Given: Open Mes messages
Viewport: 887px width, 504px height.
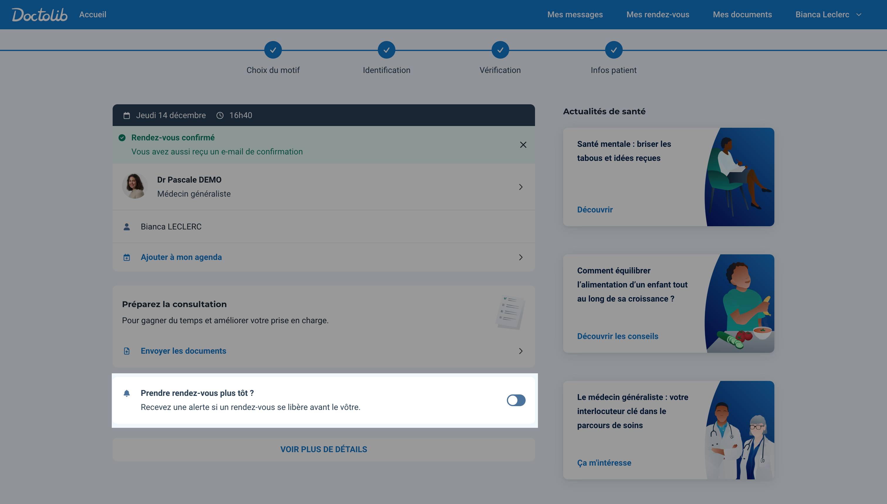Looking at the screenshot, I should click(x=575, y=15).
